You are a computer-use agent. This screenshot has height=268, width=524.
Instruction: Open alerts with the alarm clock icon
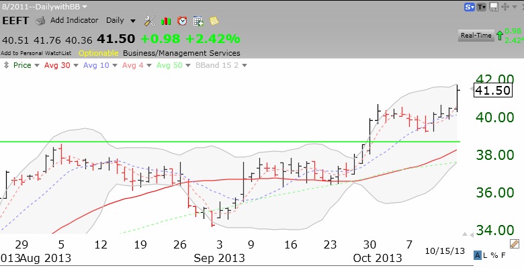(182, 21)
